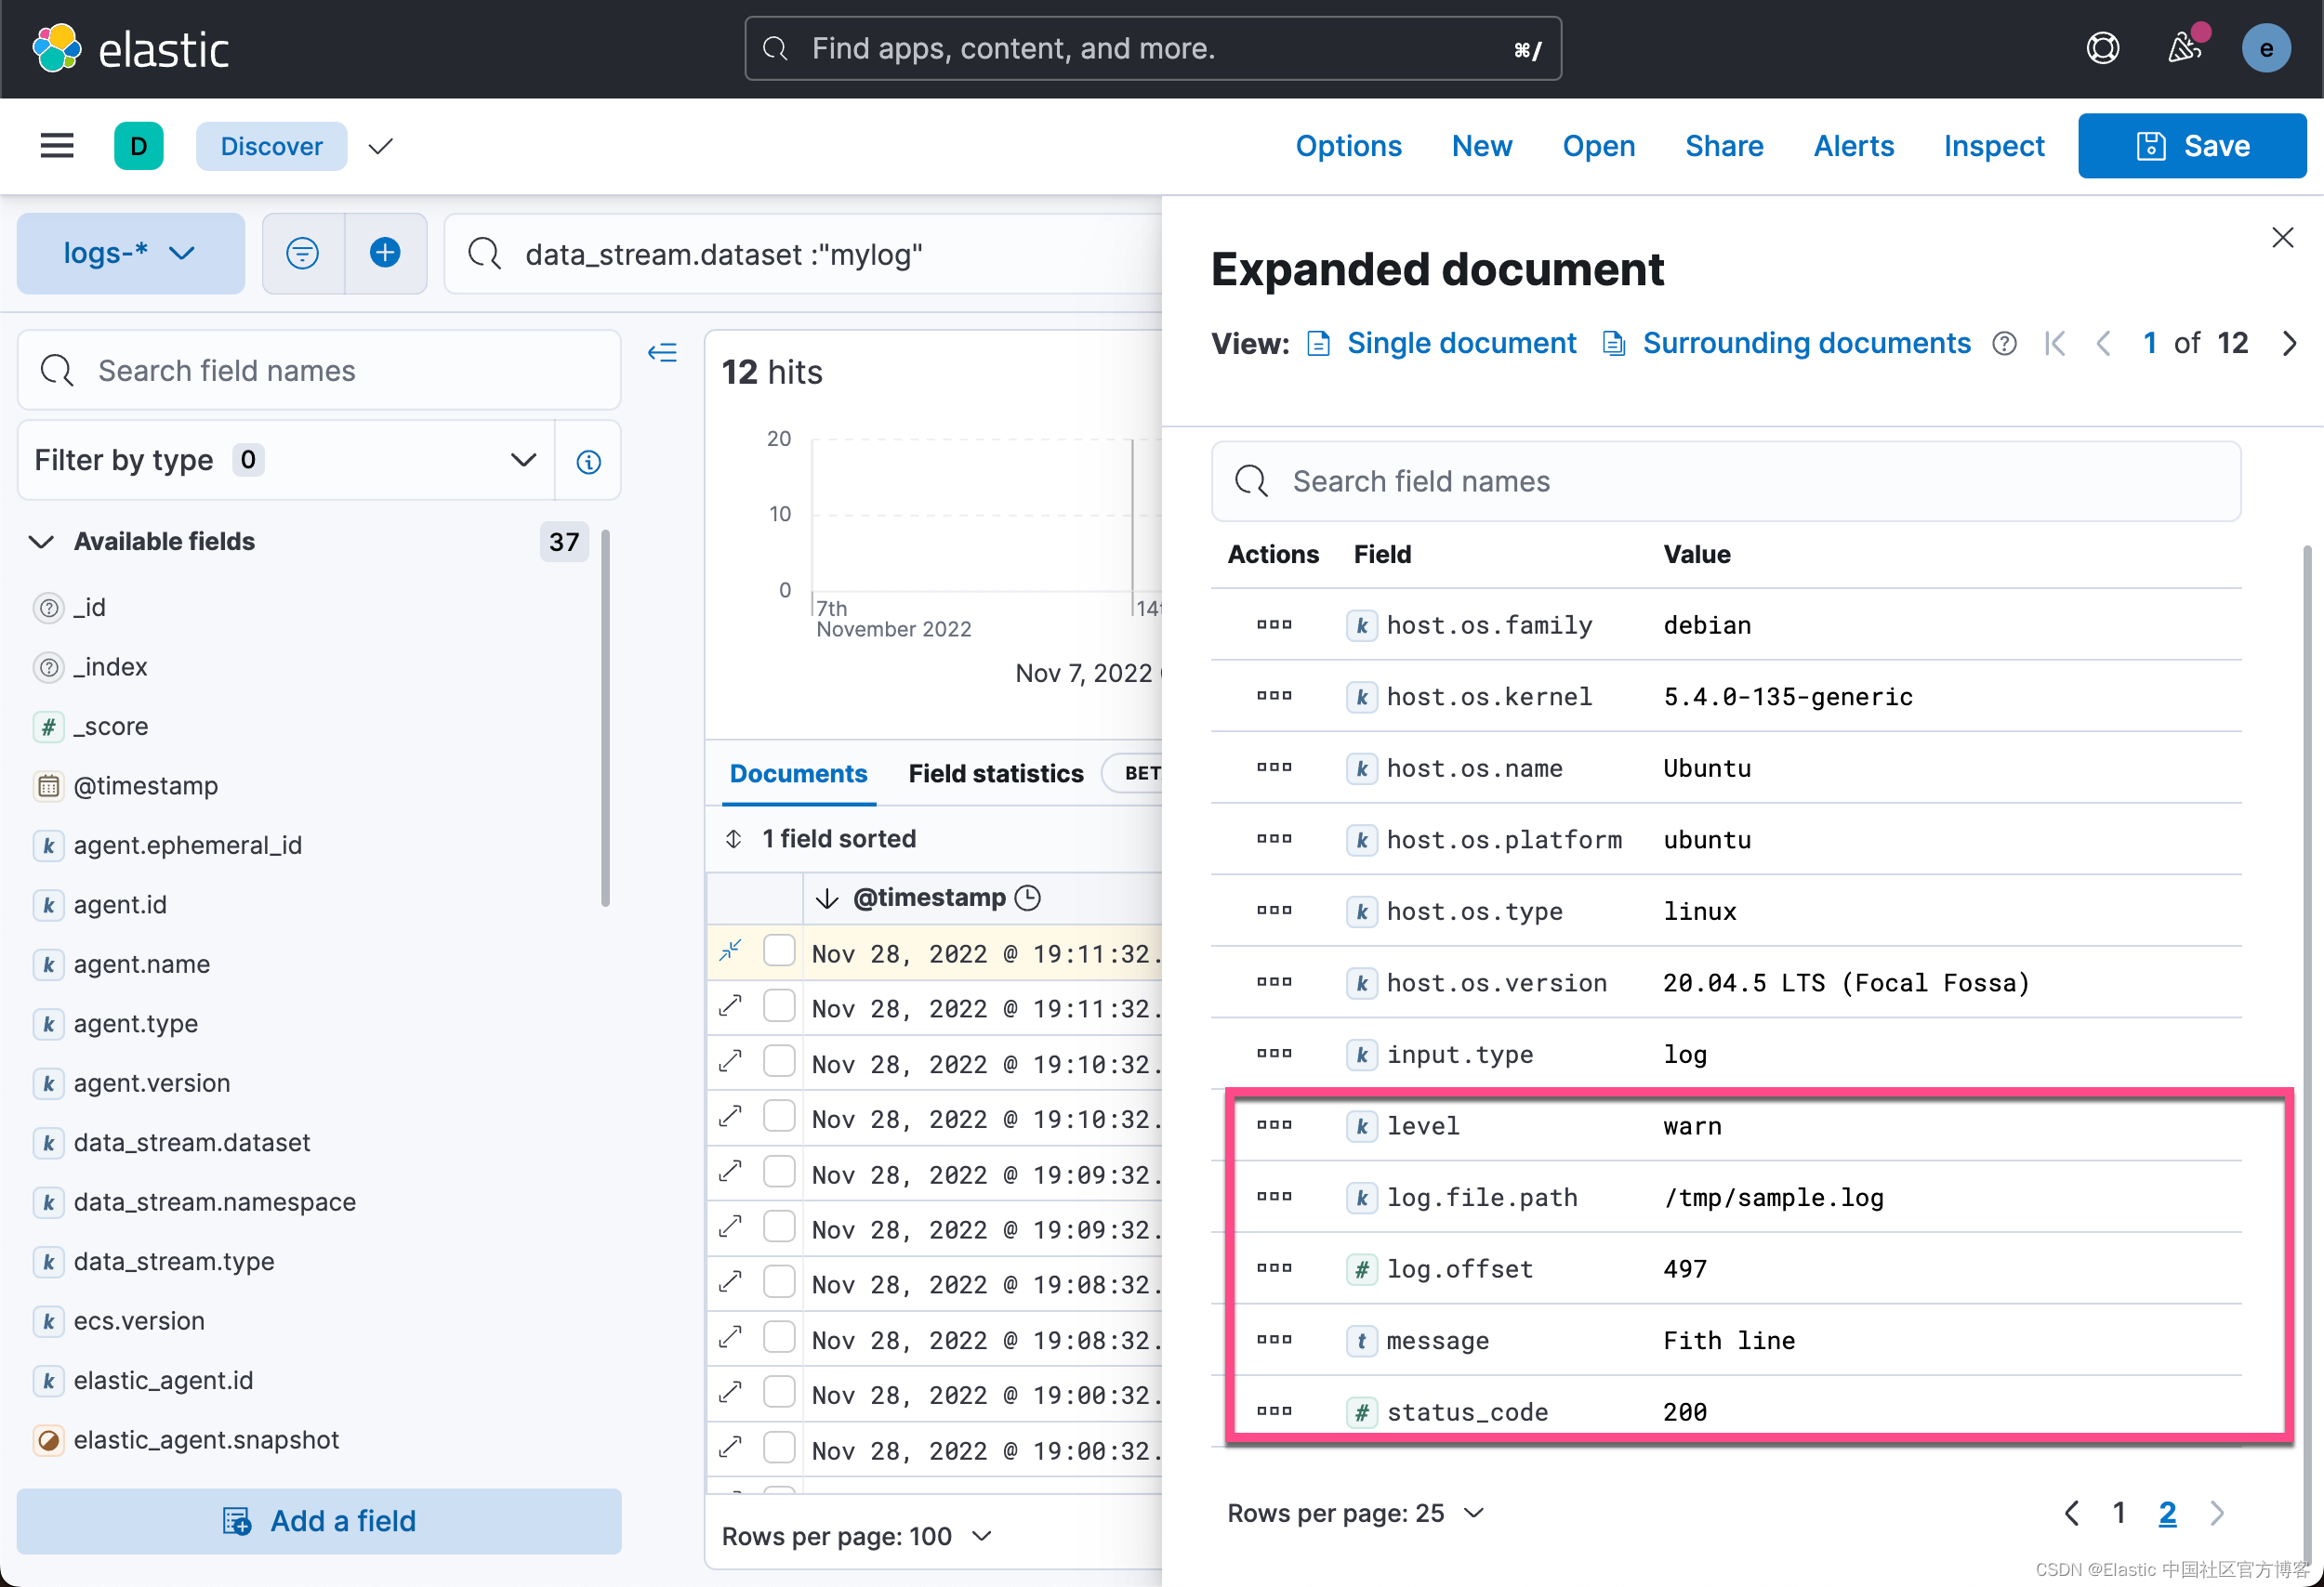Open the Filter by type info icon
Screen dimensions: 2324x1587
588,461
